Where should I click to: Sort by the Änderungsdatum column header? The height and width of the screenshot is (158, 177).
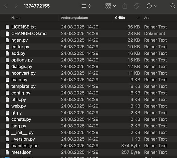click(x=74, y=18)
